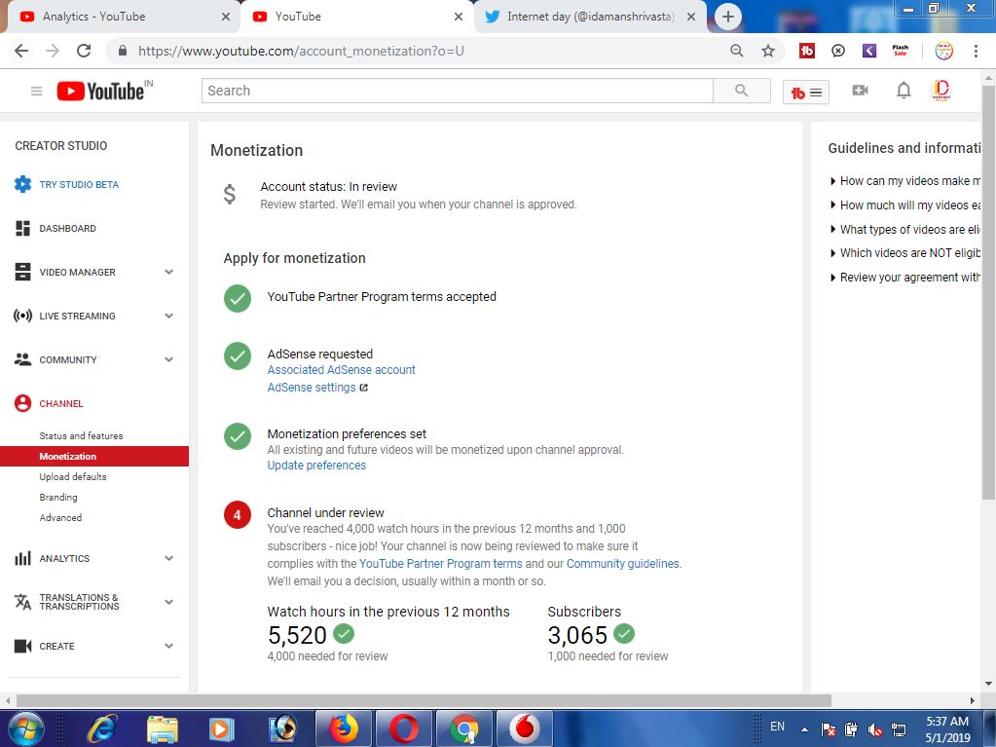
Task: Click the Video Manager sidebar icon
Action: pos(22,272)
